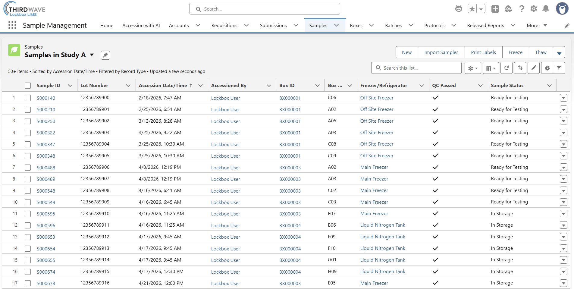Click the Search this list field

click(416, 68)
